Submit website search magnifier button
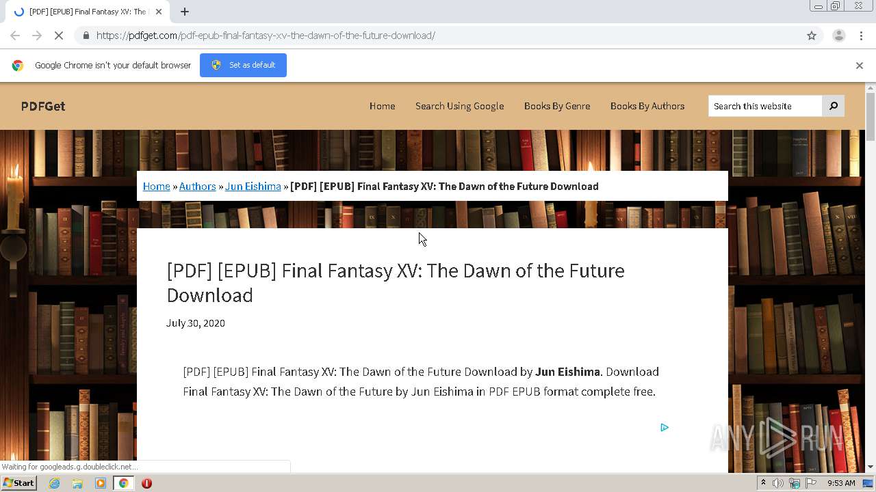Image resolution: width=876 pixels, height=492 pixels. click(x=834, y=106)
